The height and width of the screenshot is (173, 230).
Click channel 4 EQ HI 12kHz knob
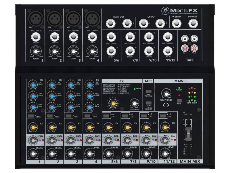[89, 85]
